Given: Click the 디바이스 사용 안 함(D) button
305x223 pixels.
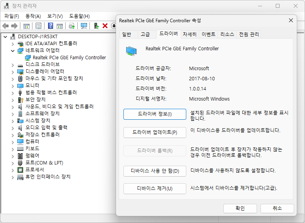Looking at the screenshot, I should click(155, 171).
